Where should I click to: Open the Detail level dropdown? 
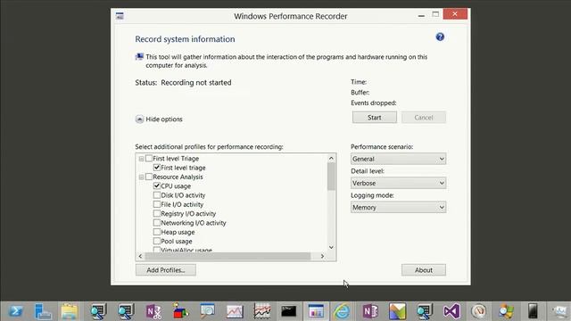coord(399,183)
